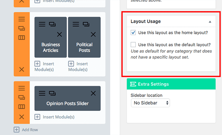Viewport: 222px width, 135px height.
Task: Remove the Opinion Posts Slider row
Action: click(22, 117)
